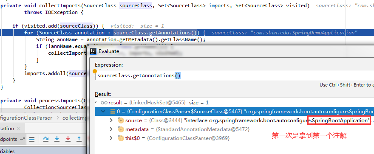Viewport: 374px width, 154px height.
Task: Select ConfigurationClassParser in the breadcrumb
Action: coord(26,118)
